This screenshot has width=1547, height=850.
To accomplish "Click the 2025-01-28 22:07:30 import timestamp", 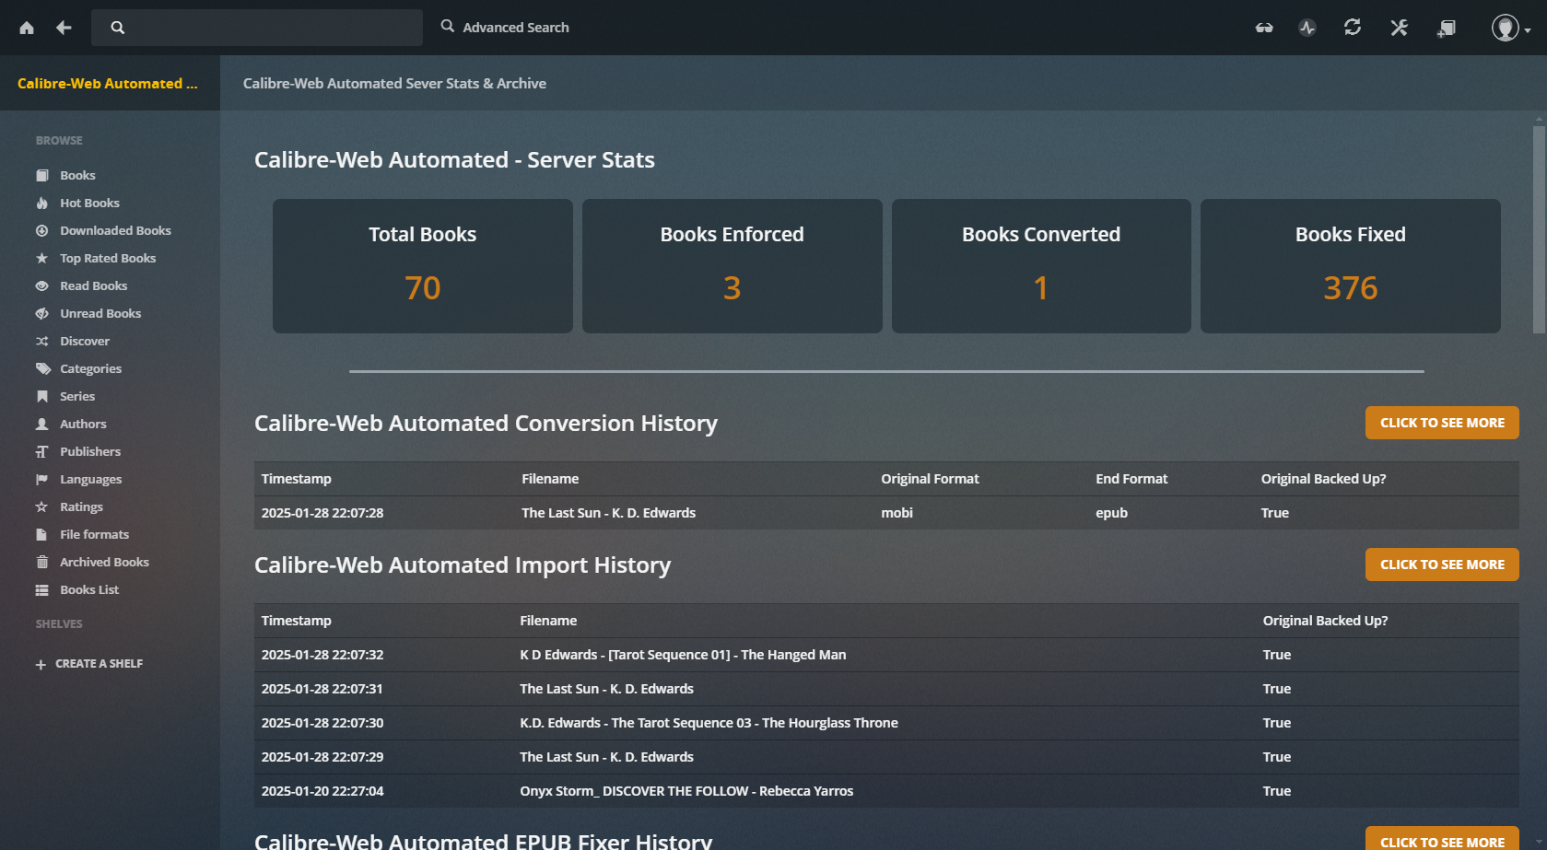I will click(322, 723).
